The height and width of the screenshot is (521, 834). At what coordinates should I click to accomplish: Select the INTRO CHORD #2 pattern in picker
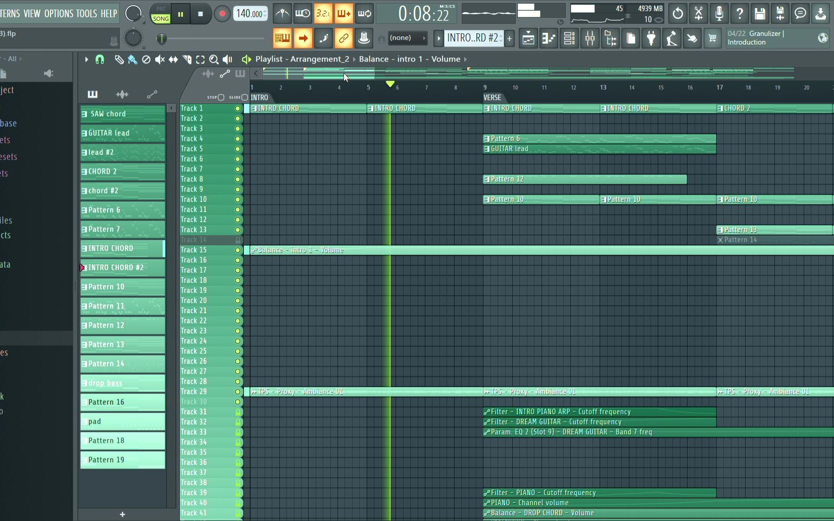[123, 268]
